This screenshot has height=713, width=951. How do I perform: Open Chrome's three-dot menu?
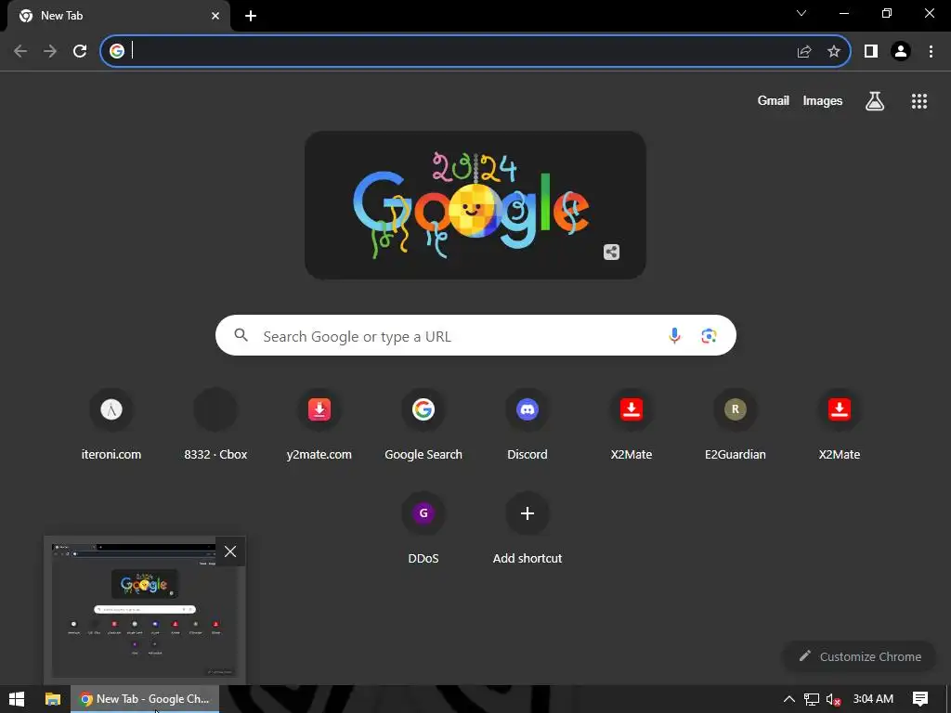pos(931,52)
